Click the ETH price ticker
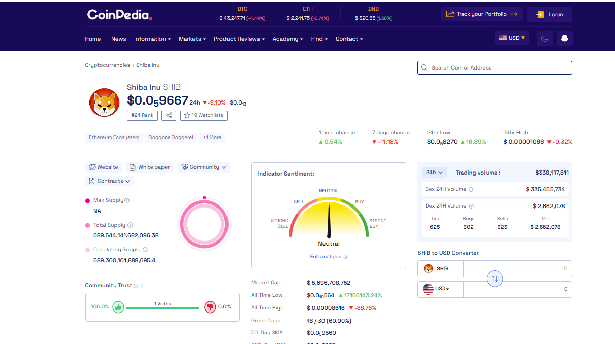The height and width of the screenshot is (344, 615). pyautogui.click(x=308, y=14)
